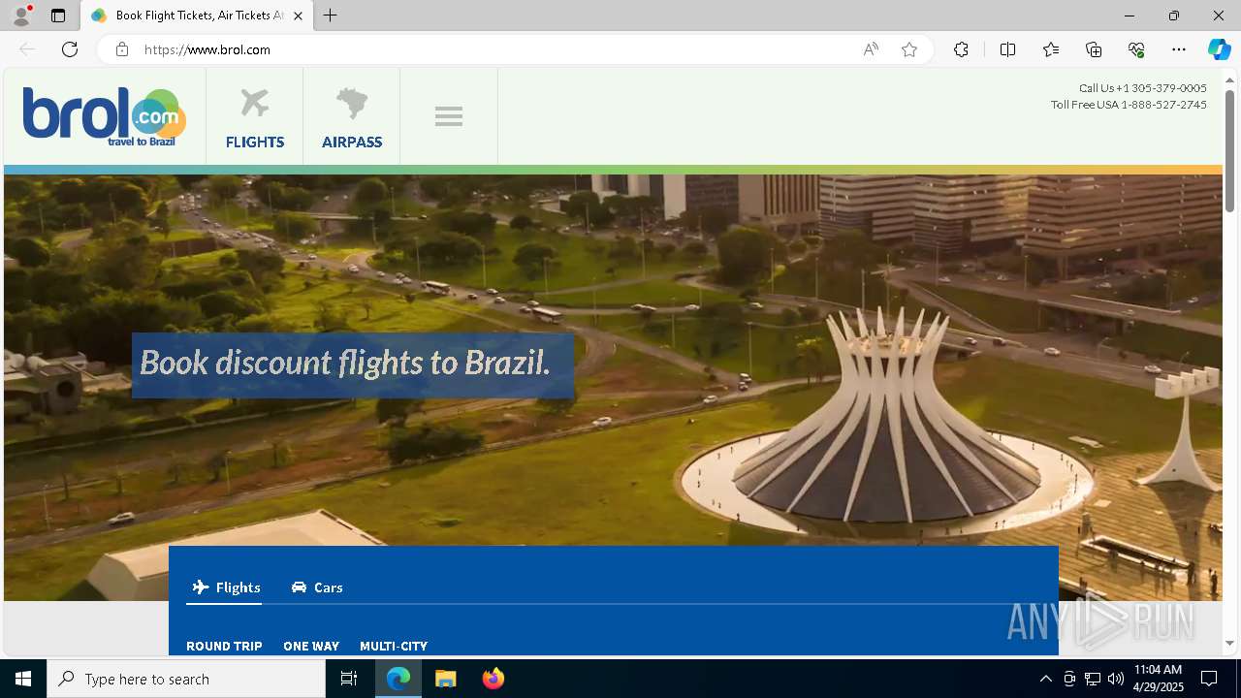Open the notifications center
The width and height of the screenshot is (1241, 698).
(1209, 679)
